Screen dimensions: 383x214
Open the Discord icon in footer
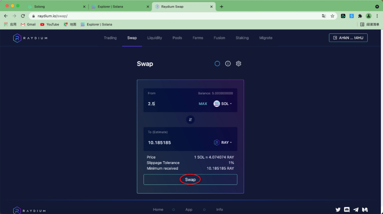(346, 210)
